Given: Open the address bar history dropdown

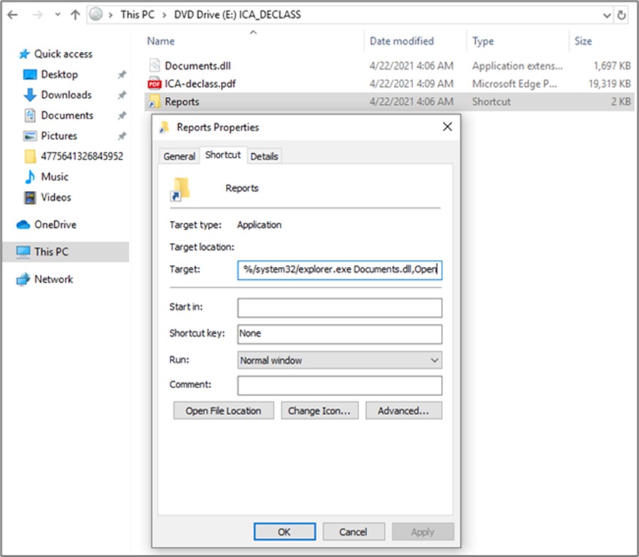Looking at the screenshot, I should tap(606, 15).
